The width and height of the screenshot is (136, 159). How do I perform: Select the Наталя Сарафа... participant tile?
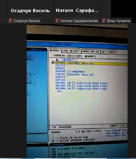click(77, 12)
